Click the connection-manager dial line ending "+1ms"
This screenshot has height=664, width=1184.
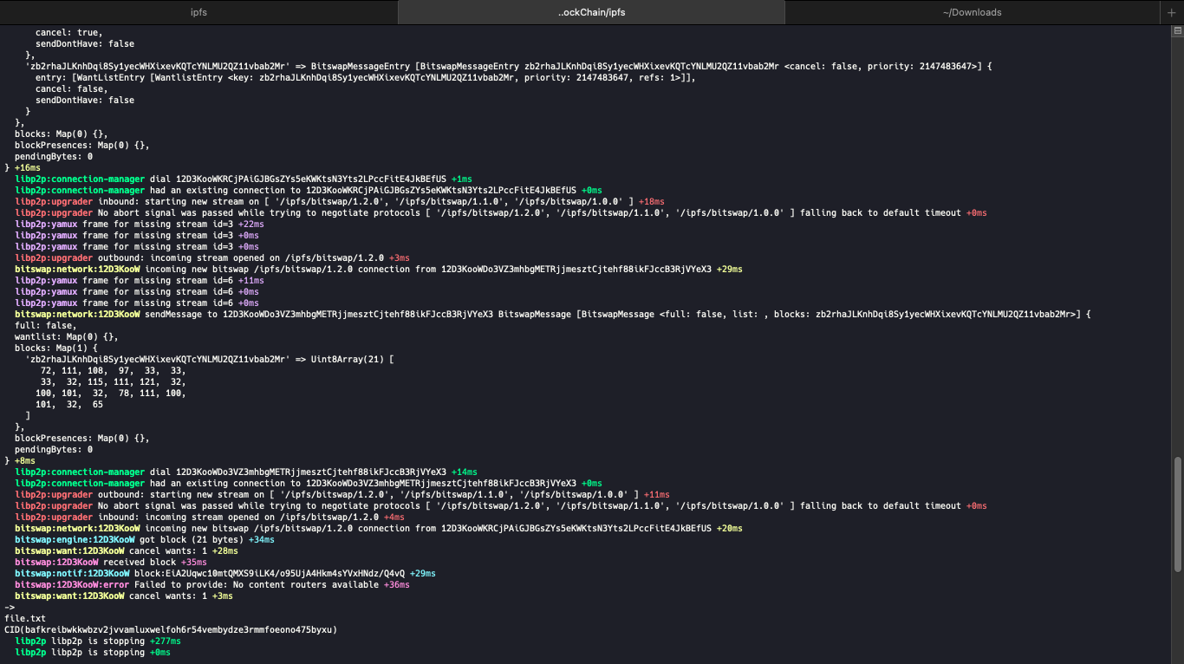[x=243, y=179]
